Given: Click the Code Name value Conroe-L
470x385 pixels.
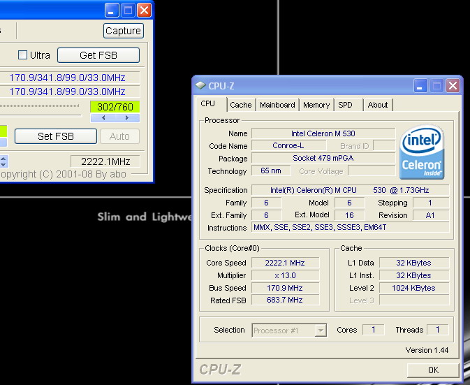Looking at the screenshot, I should click(x=288, y=146).
